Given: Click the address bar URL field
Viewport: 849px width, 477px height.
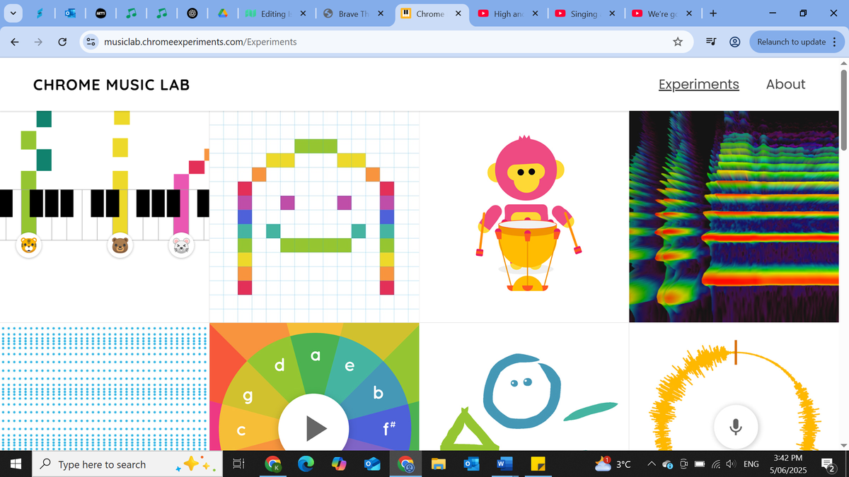Looking at the screenshot, I should 386,42.
